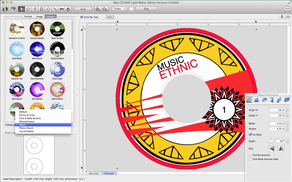Image resolution: width=292 pixels, height=182 pixels.
Task: Click the zoom in magnifier
Action: point(98,9)
